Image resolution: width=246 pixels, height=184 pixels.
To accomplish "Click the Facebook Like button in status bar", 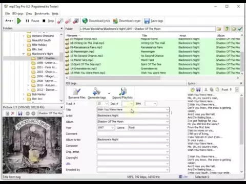I will pyautogui.click(x=183, y=177).
